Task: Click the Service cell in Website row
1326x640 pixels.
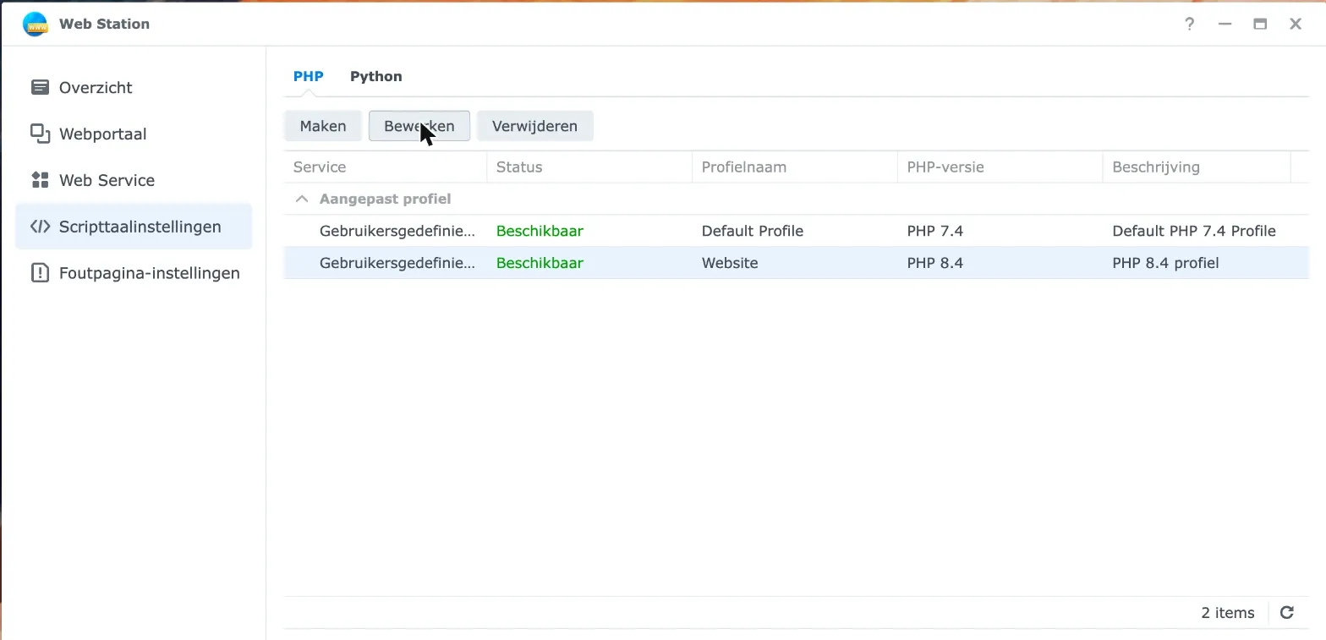Action: pyautogui.click(x=397, y=263)
